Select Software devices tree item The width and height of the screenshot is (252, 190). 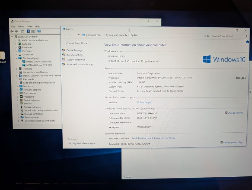[32, 107]
